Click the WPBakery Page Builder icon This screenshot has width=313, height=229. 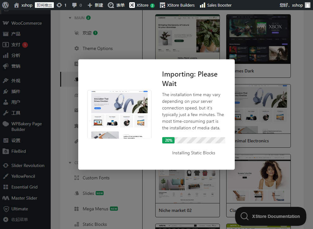[x=6, y=124]
